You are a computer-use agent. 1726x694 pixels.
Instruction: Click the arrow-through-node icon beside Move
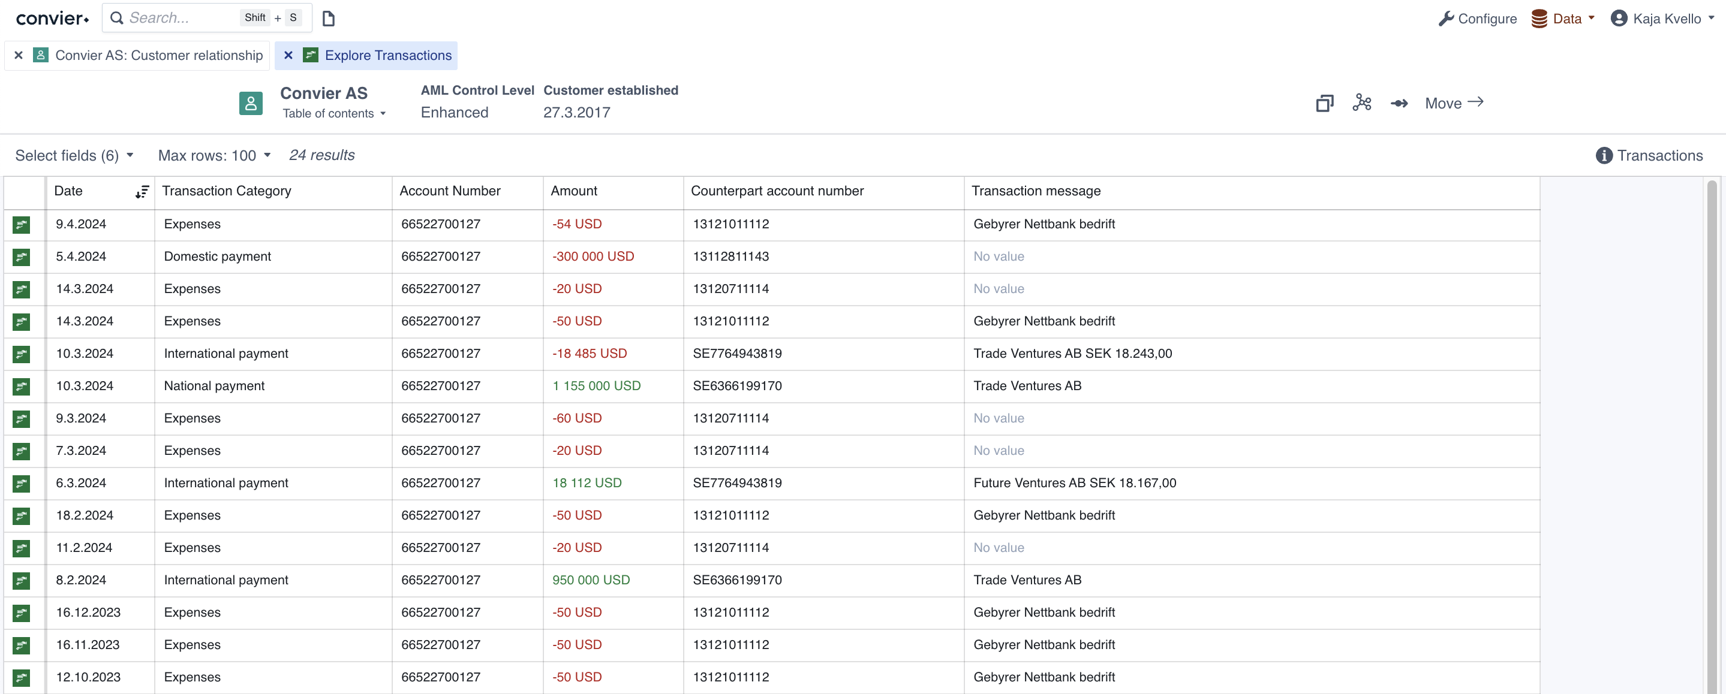coord(1399,103)
